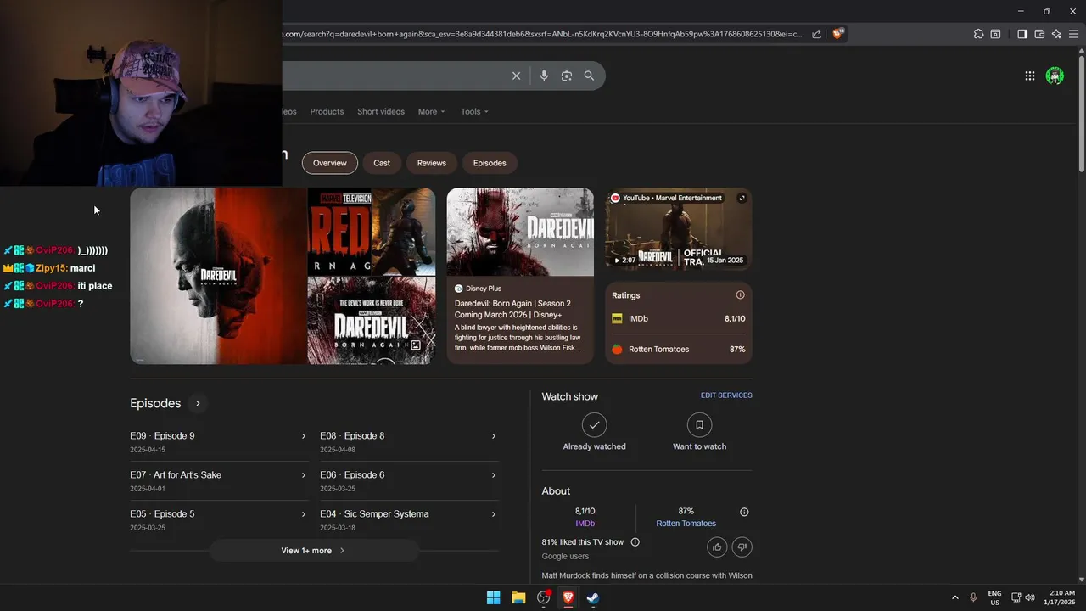
Task: Open Brave Shields lion icon
Action: pos(837,34)
